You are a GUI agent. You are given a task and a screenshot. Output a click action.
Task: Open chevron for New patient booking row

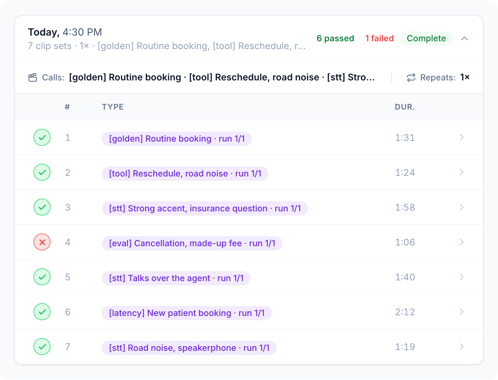pos(462,312)
